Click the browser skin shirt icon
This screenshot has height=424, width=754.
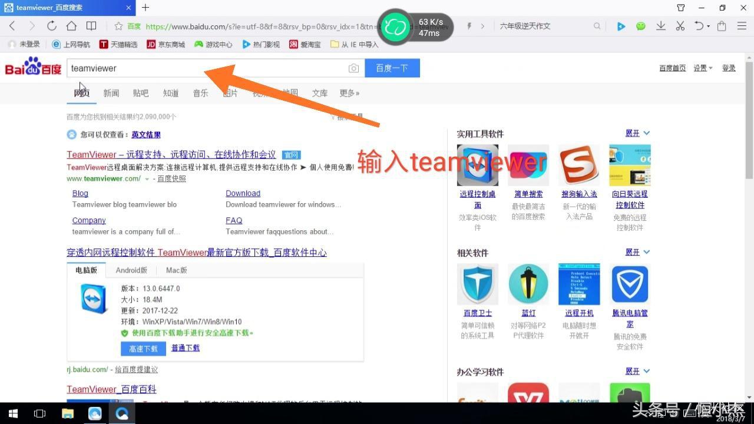coord(681,8)
